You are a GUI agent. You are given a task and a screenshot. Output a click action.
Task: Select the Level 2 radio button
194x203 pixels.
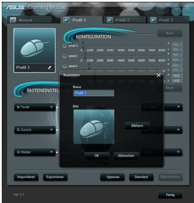click(x=64, y=56)
